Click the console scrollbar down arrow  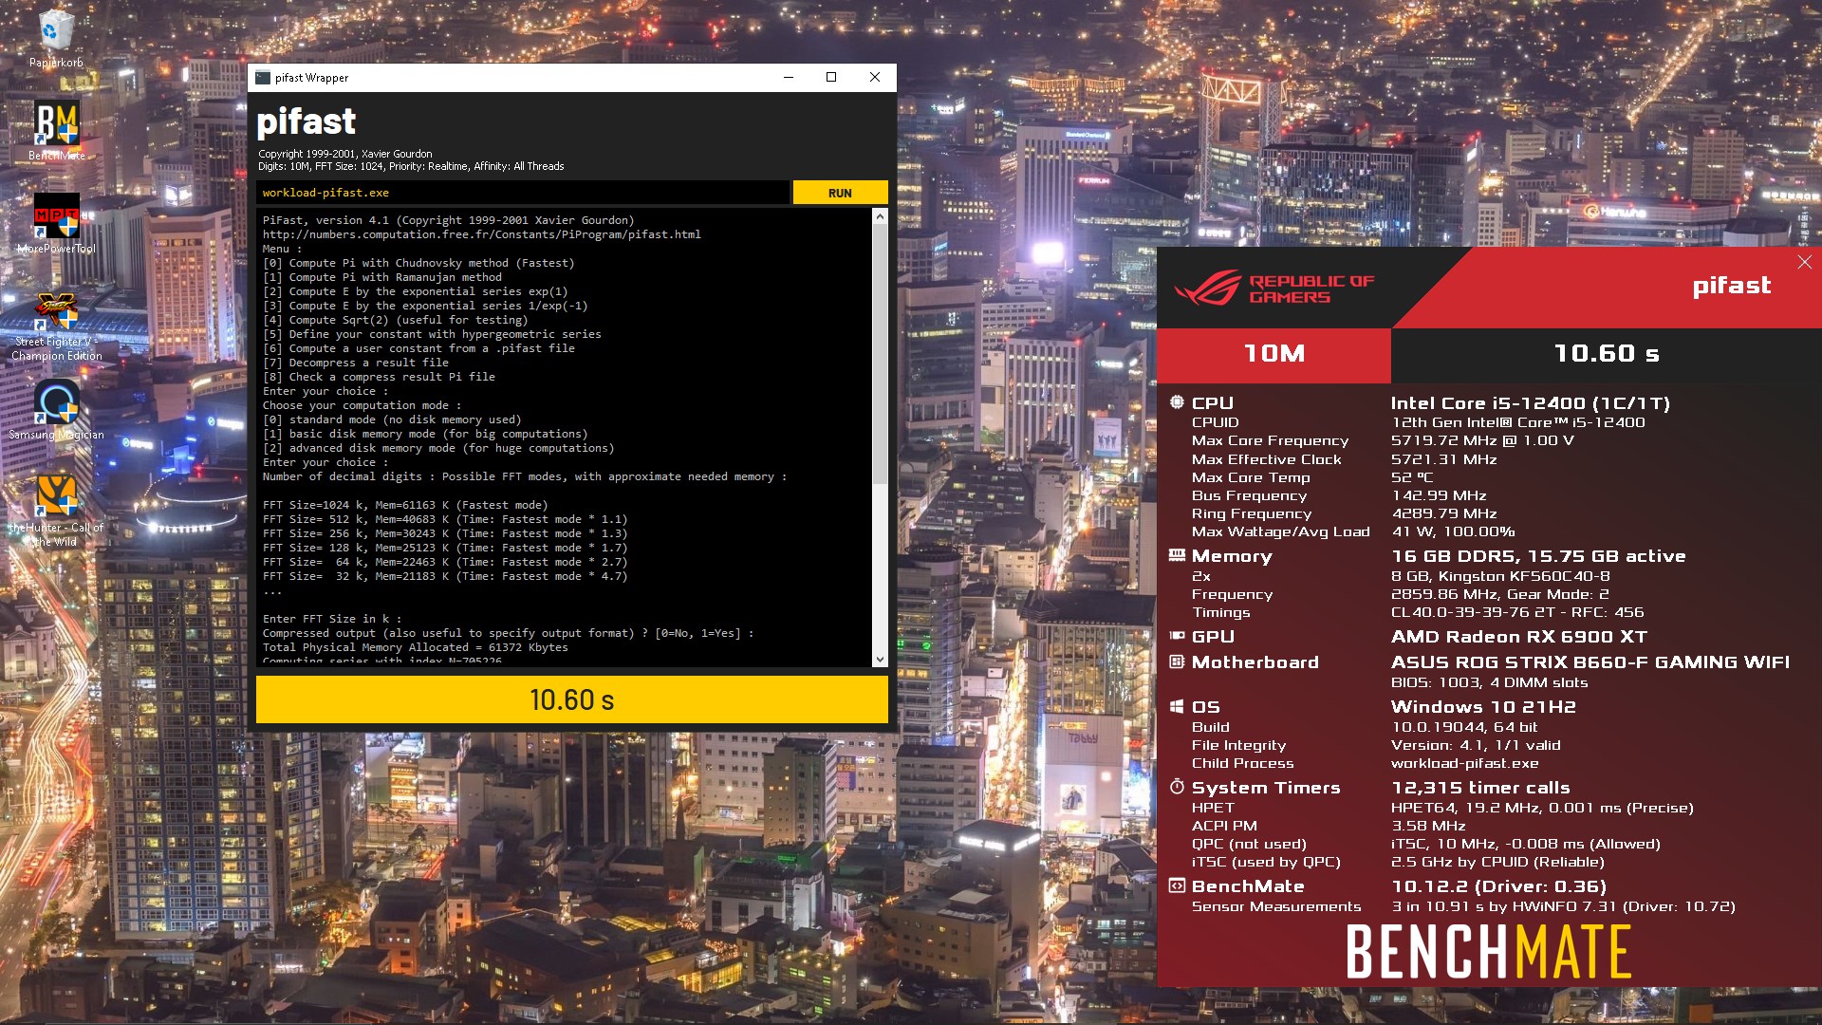pos(880,660)
